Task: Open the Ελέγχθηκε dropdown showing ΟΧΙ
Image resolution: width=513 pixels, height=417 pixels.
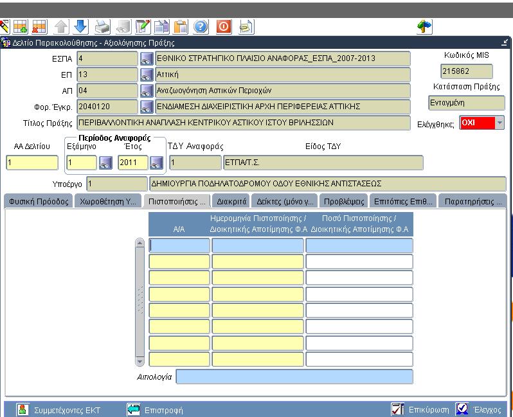Action: [x=500, y=123]
